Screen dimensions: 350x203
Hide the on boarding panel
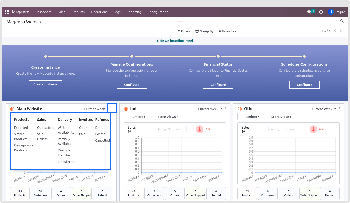(175, 41)
